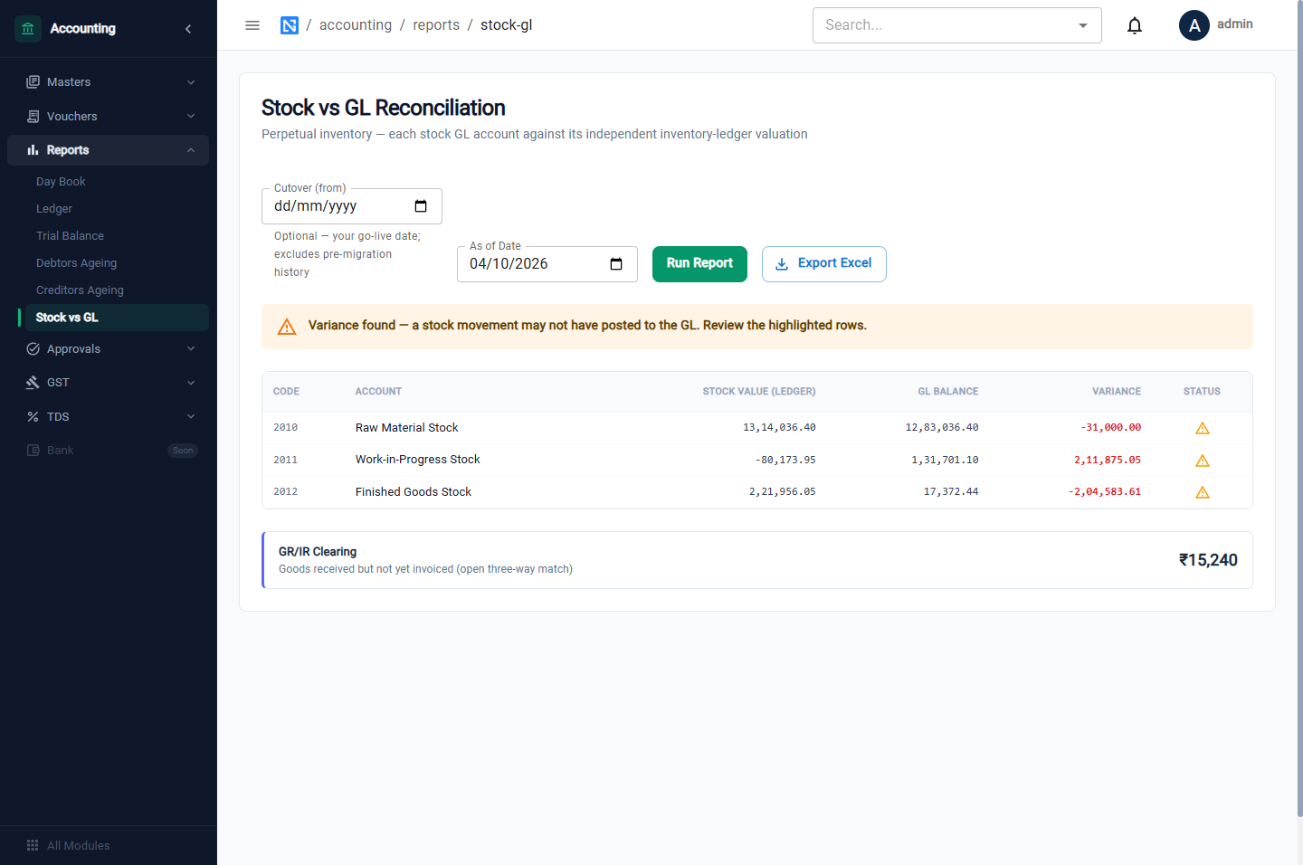Click variance value -31,000.00
The height and width of the screenshot is (865, 1303).
tap(1110, 428)
